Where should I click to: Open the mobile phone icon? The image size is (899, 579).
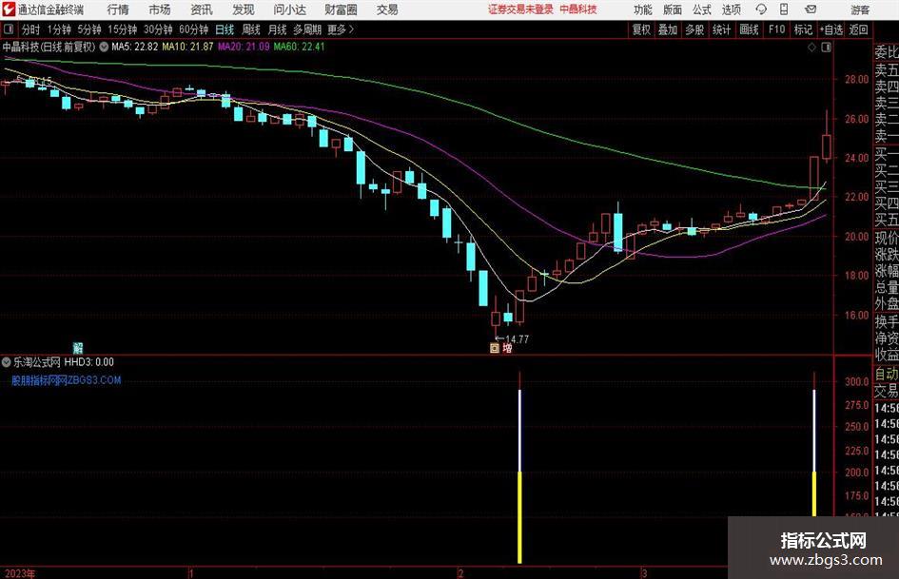[783, 10]
